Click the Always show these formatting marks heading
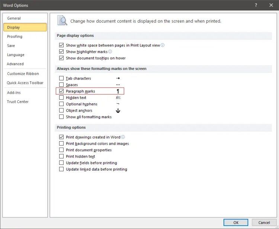The image size is (279, 229). [x=102, y=69]
